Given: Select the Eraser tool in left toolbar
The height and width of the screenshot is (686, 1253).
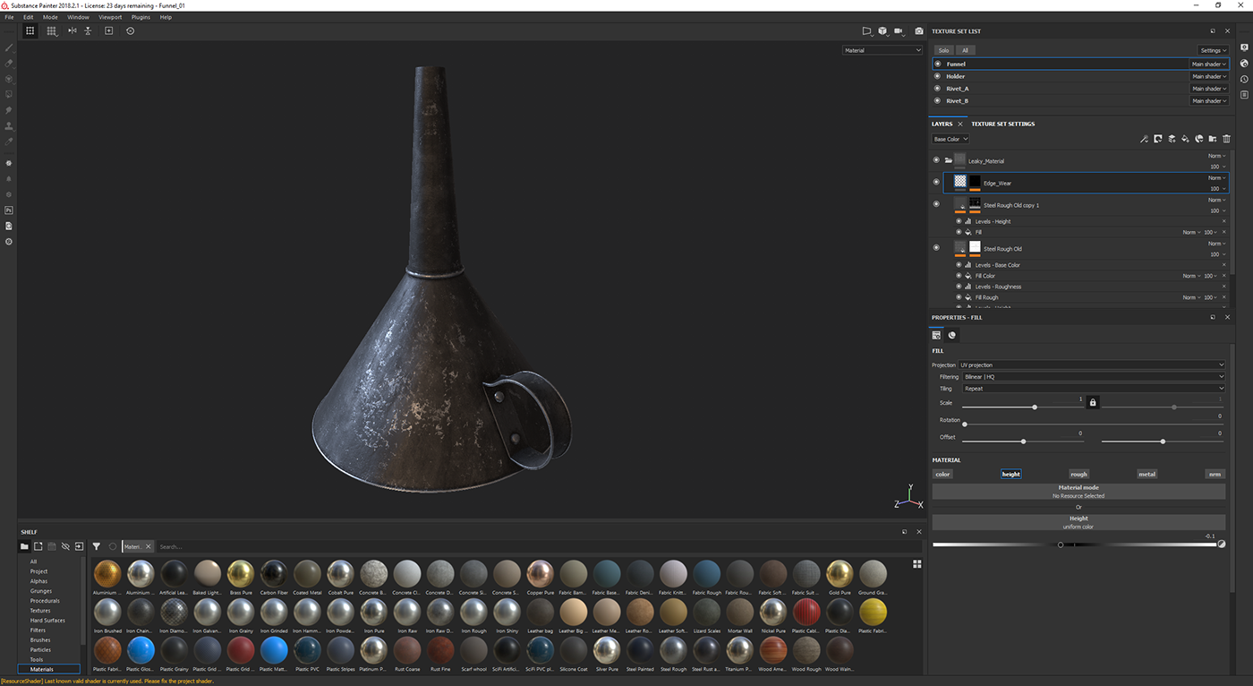Looking at the screenshot, I should pos(9,63).
